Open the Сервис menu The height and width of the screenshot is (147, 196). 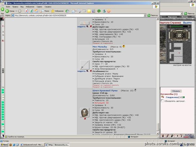pos(40,7)
